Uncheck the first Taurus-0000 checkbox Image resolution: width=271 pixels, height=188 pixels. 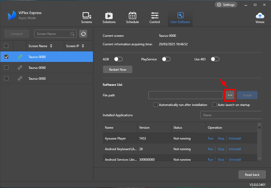coord(6,57)
